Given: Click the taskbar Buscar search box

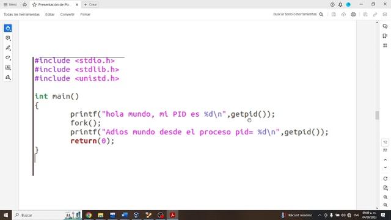Looking at the screenshot, I should point(47,215).
